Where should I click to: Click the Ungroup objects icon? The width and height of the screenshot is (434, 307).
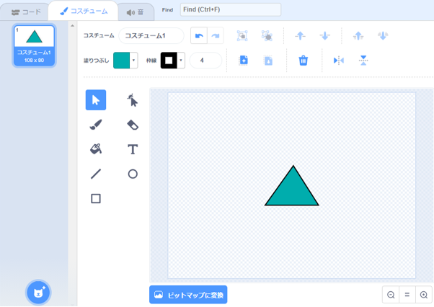[267, 36]
